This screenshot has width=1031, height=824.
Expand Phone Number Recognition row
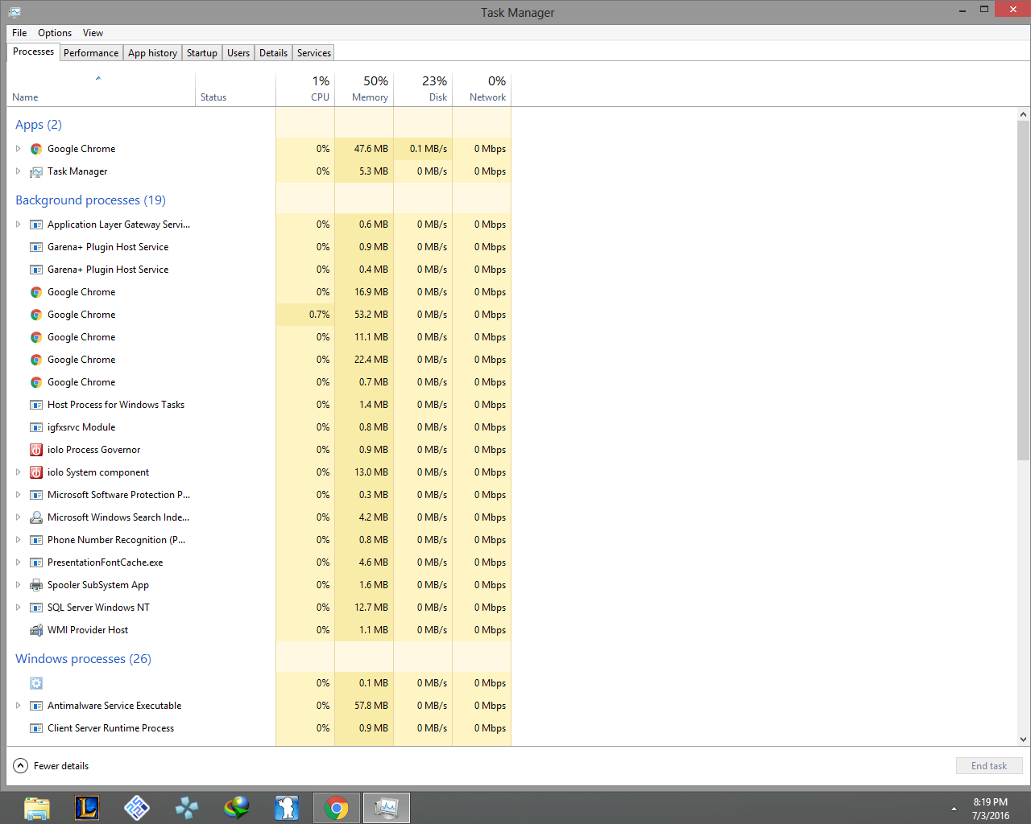click(x=19, y=540)
